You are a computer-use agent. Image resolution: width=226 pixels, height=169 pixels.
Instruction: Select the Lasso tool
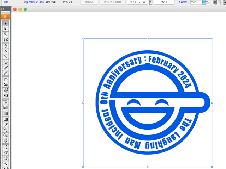(x=6, y=39)
